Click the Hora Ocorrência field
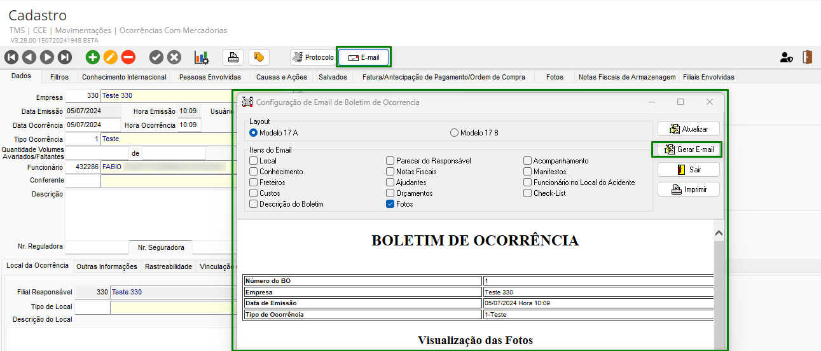 pos(189,125)
